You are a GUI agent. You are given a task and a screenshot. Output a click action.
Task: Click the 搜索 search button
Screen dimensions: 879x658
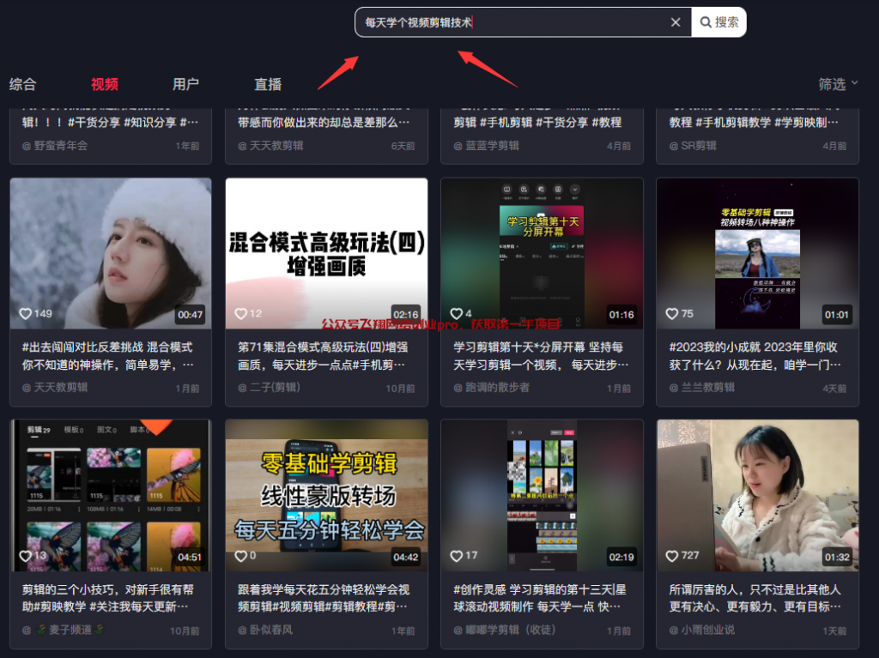(719, 22)
